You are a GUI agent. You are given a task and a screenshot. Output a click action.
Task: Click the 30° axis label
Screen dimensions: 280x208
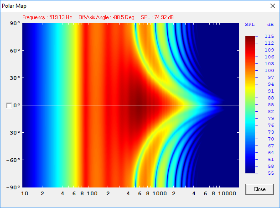(x=15, y=78)
